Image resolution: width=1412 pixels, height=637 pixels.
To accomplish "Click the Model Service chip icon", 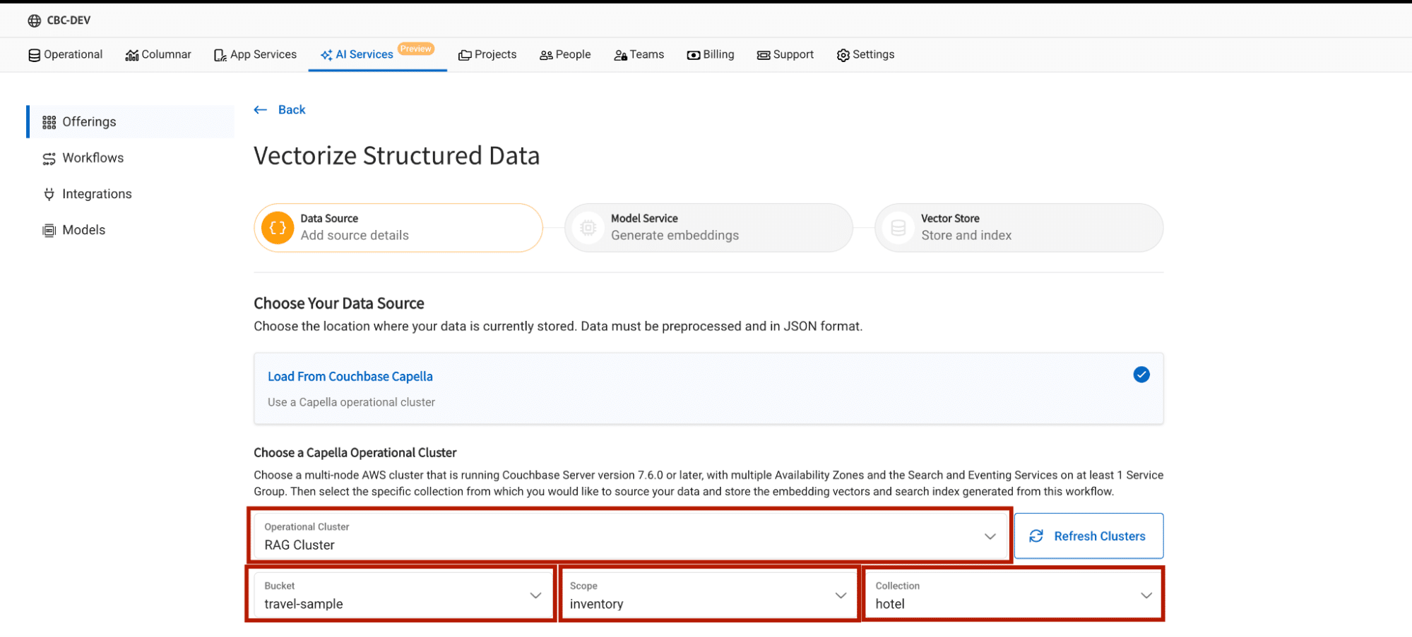I will pyautogui.click(x=588, y=228).
